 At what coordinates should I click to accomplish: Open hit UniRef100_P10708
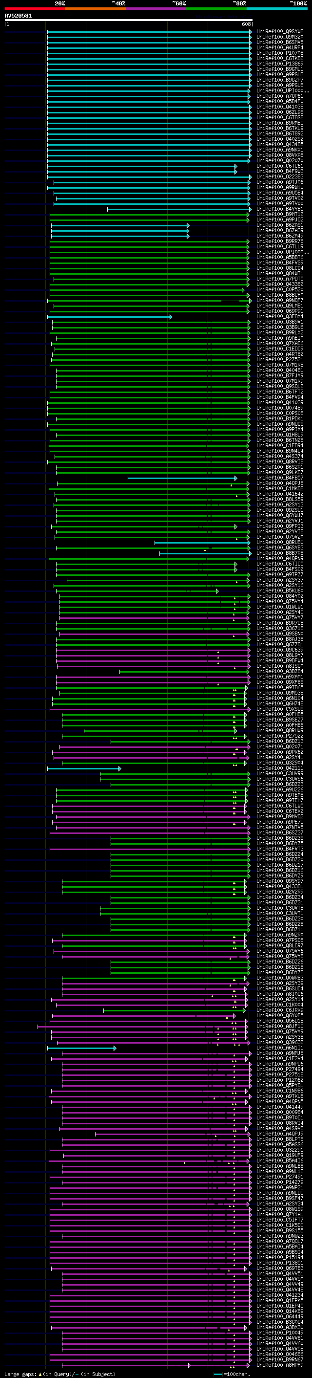click(x=280, y=53)
